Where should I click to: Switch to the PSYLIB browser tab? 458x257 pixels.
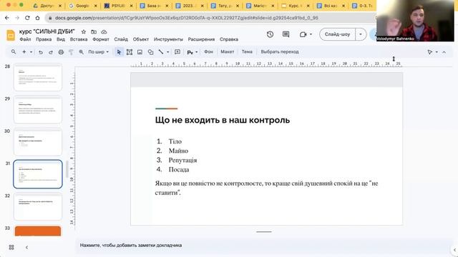(x=118, y=6)
